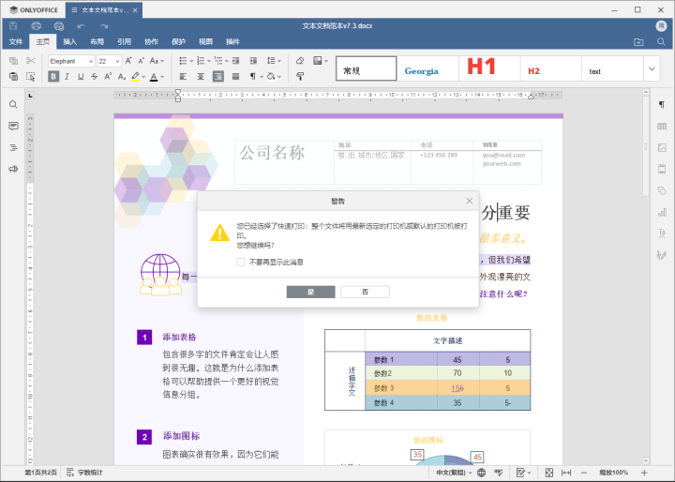This screenshot has height=482, width=675.
Task: Click the 否 button in warning dialog
Action: pos(365,292)
